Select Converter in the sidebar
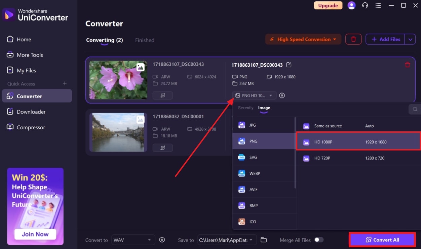The image size is (421, 249). (37, 96)
